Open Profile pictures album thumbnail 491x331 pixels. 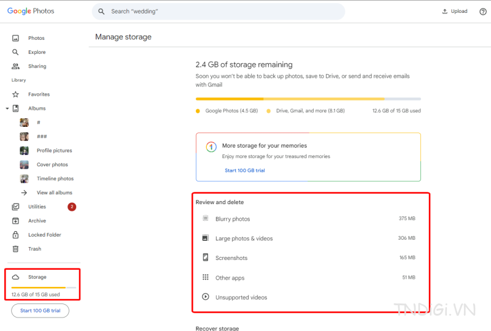coord(24,151)
